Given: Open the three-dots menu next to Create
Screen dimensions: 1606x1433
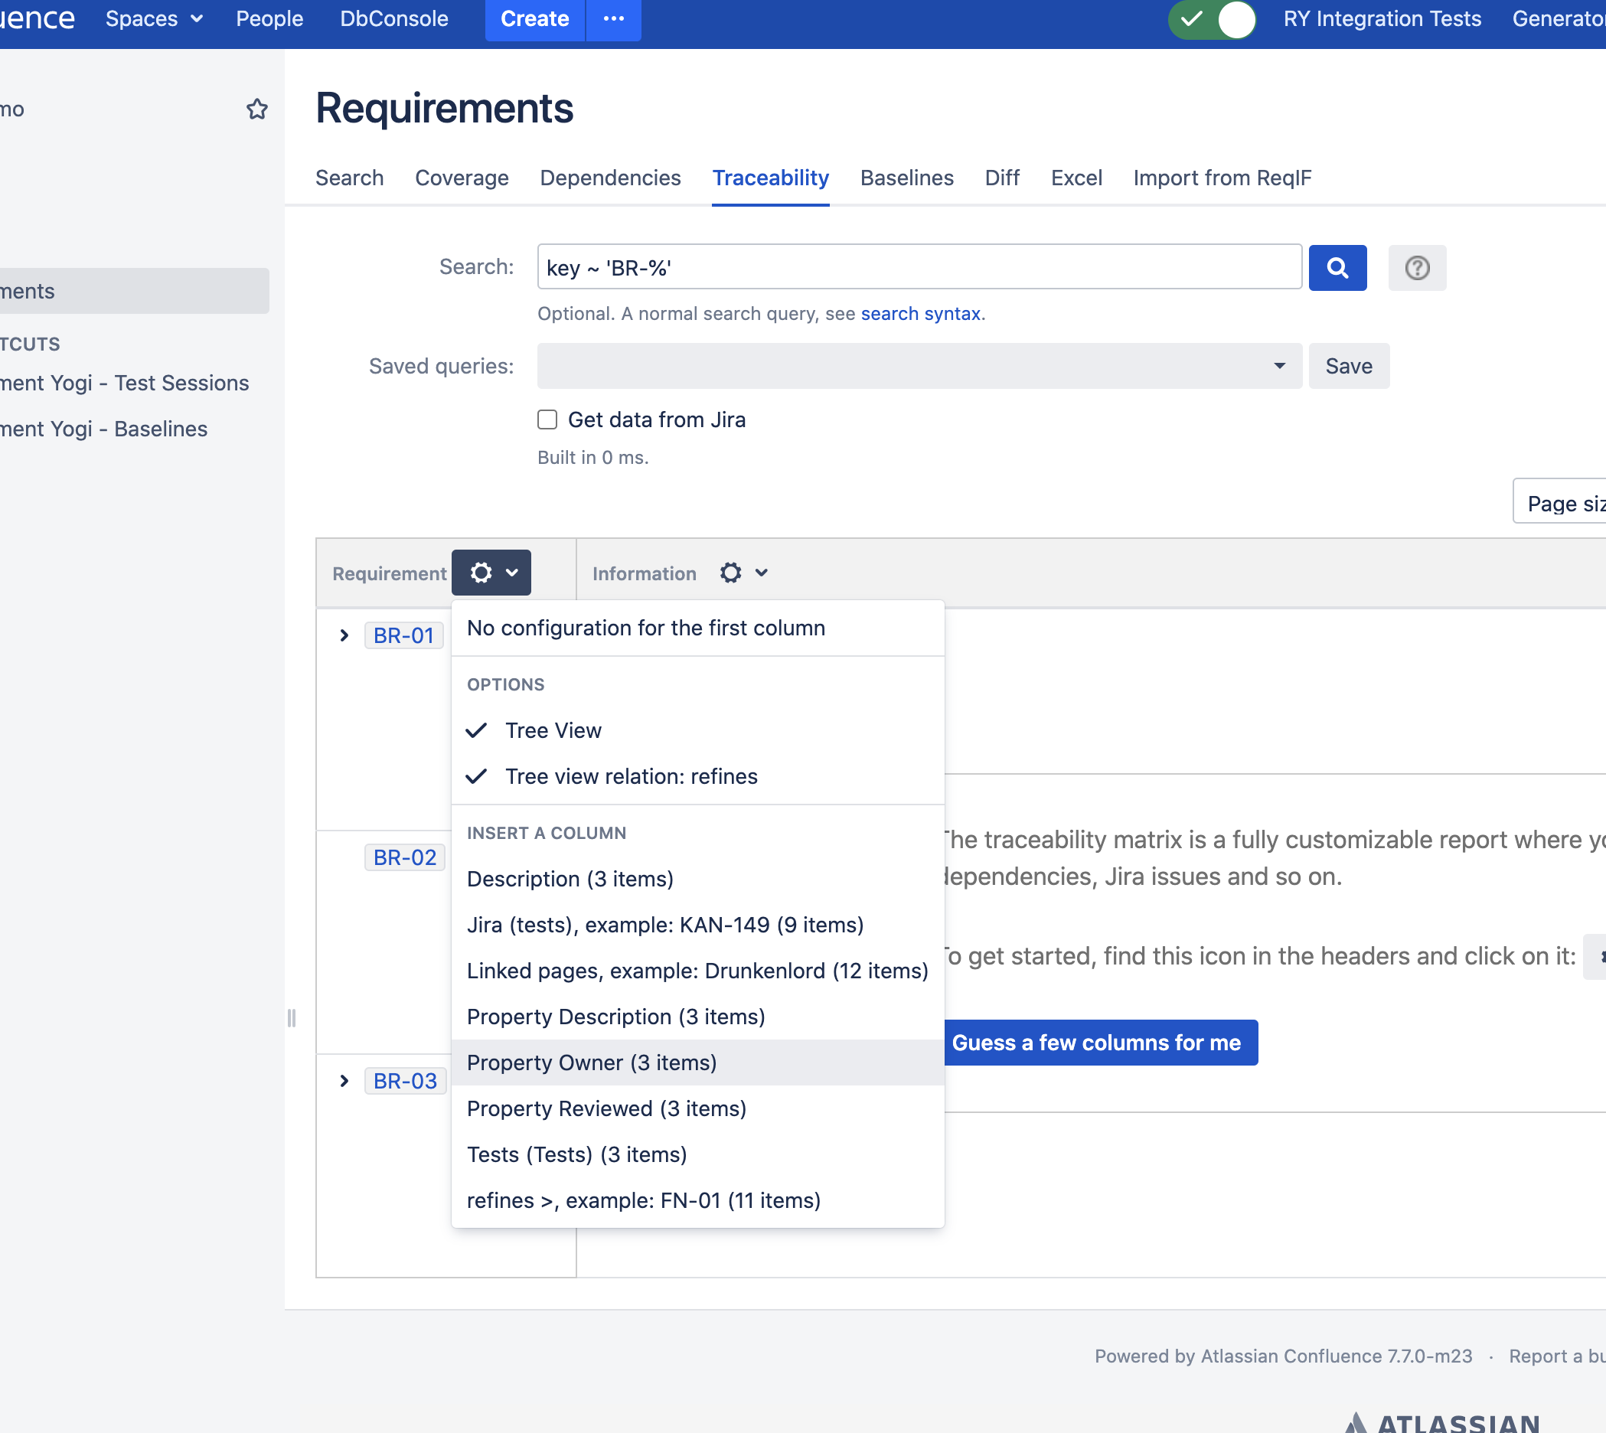Looking at the screenshot, I should point(613,19).
